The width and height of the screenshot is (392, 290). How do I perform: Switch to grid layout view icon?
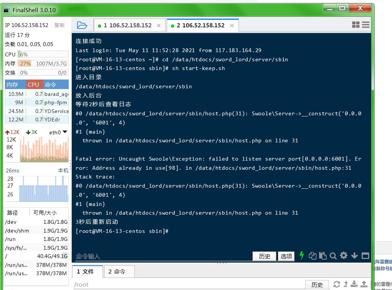[356, 25]
